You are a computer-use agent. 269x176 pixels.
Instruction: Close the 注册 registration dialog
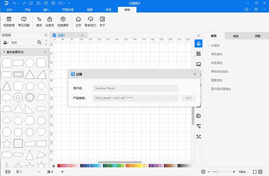pyautogui.click(x=195, y=74)
